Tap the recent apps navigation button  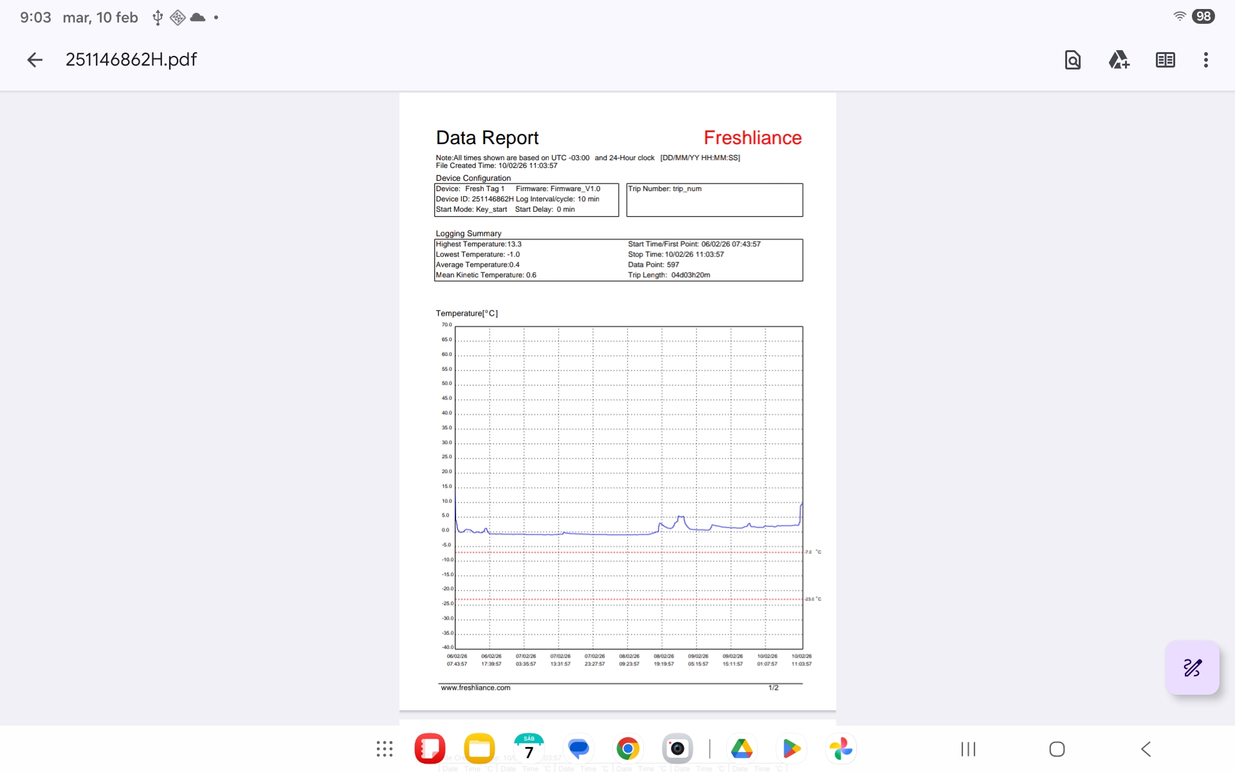[x=968, y=749]
